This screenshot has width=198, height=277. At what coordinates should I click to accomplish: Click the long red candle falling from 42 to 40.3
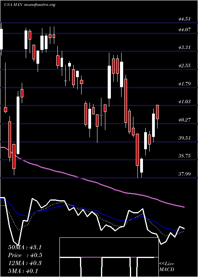point(126,101)
